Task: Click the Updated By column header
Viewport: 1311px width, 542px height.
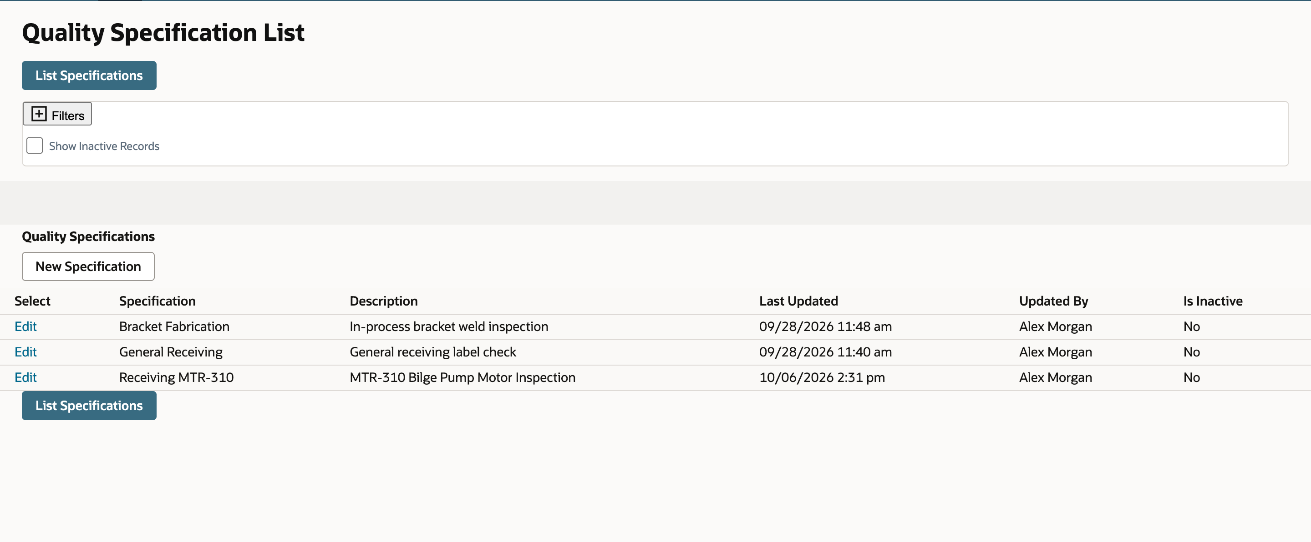Action: click(x=1053, y=301)
